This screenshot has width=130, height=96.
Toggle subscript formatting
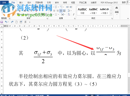[28, 11]
